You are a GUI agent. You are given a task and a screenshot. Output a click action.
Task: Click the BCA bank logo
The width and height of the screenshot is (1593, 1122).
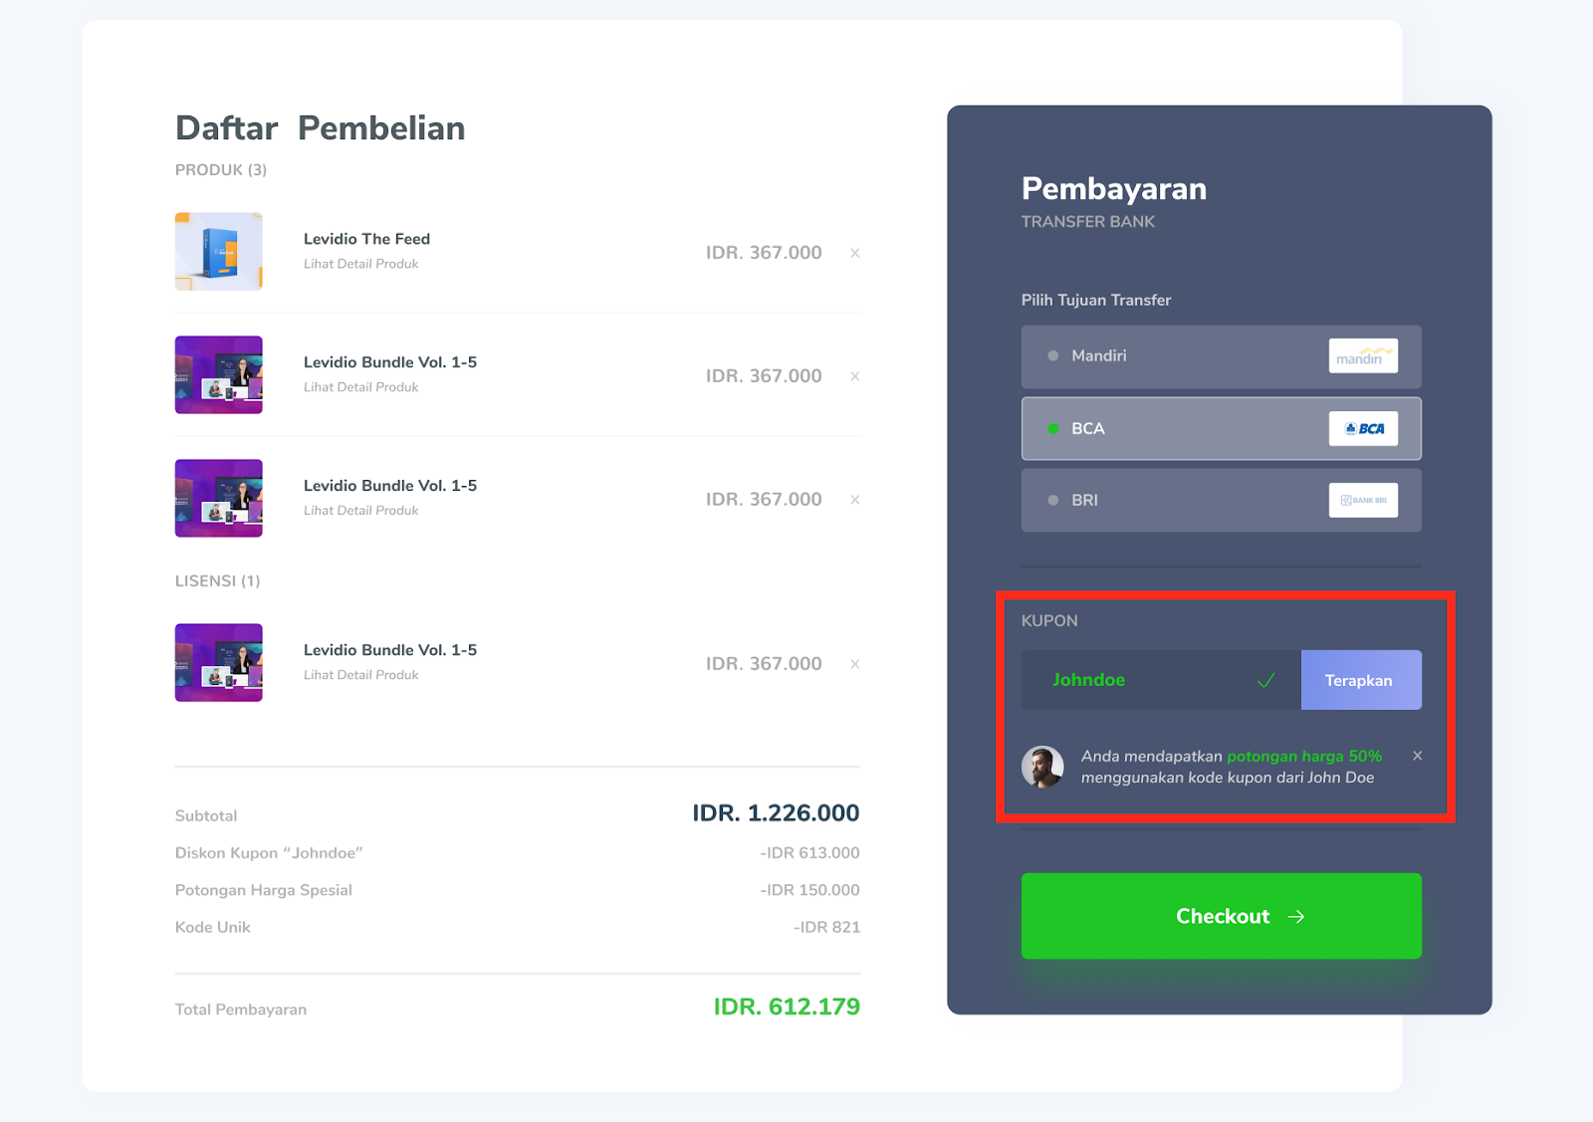pyautogui.click(x=1363, y=428)
